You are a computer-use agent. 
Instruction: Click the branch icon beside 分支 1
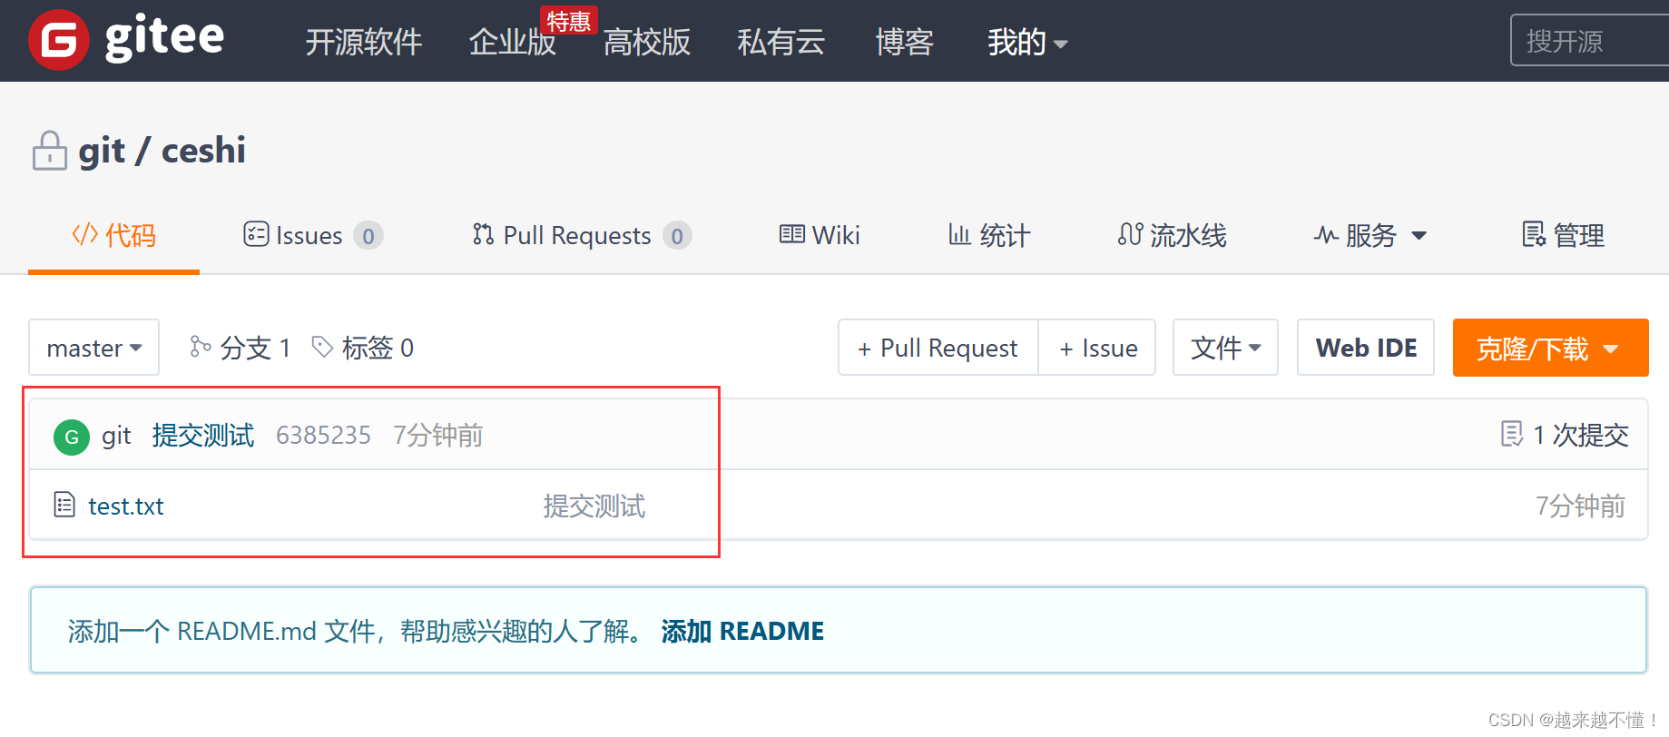200,347
